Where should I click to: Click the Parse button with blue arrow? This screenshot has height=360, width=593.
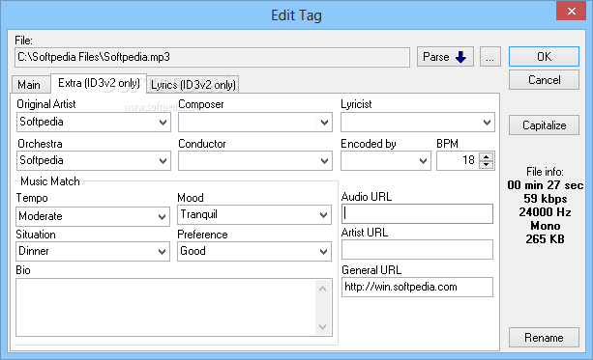click(445, 57)
